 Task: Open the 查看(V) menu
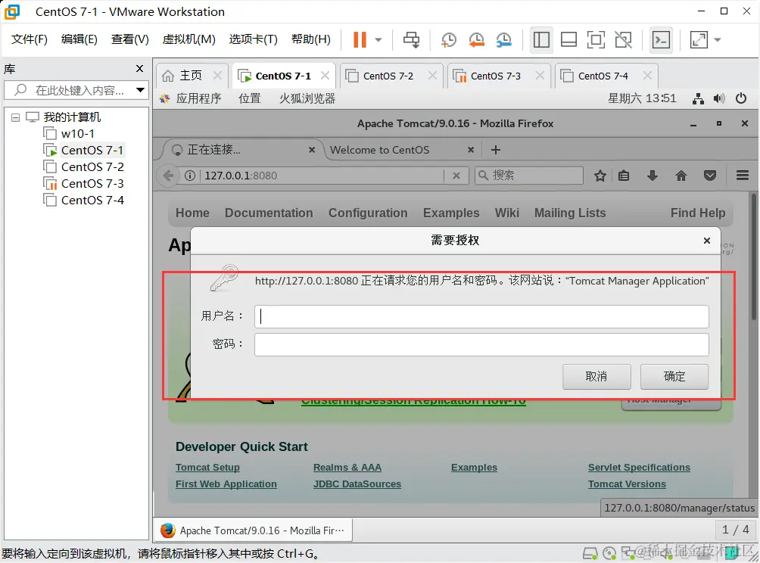130,39
